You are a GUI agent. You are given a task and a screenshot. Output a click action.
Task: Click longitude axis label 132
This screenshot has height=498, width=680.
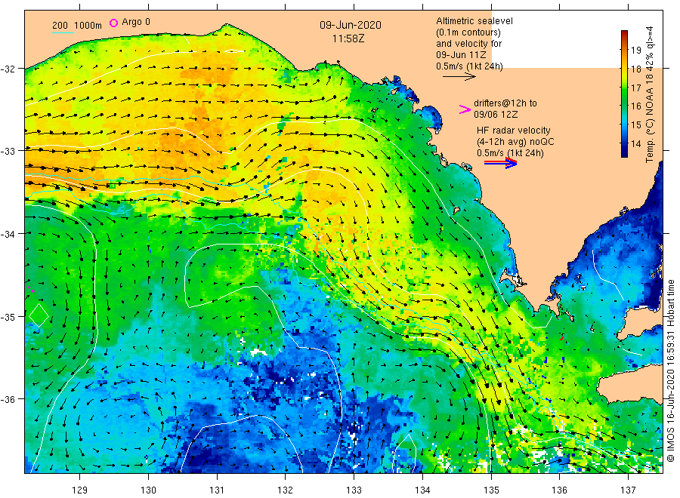click(x=286, y=490)
